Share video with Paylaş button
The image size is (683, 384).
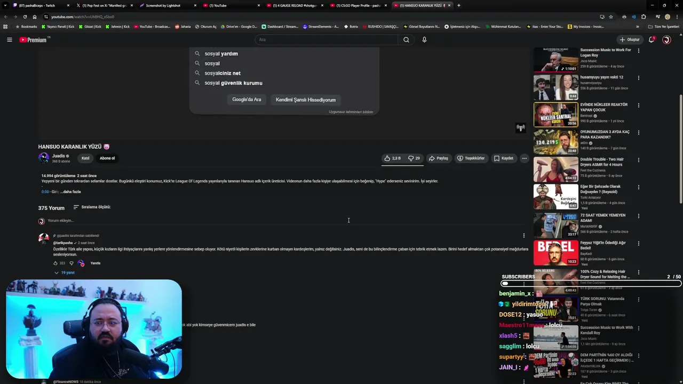pyautogui.click(x=439, y=158)
